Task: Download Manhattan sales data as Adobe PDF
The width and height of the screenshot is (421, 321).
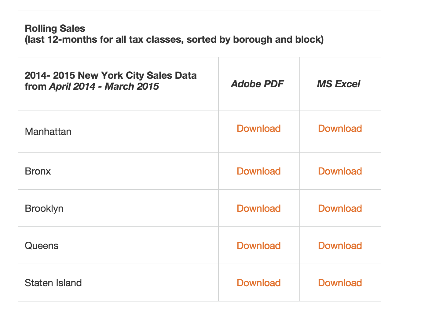Action: pos(258,128)
